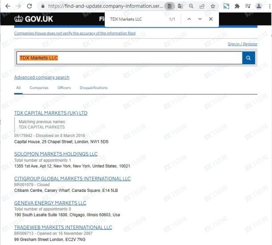Switch to the Officers tab

[x=64, y=88]
